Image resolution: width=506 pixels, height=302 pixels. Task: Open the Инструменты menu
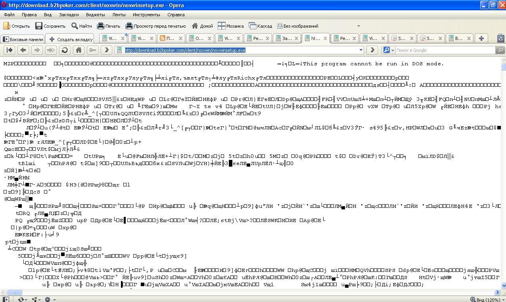(146, 15)
